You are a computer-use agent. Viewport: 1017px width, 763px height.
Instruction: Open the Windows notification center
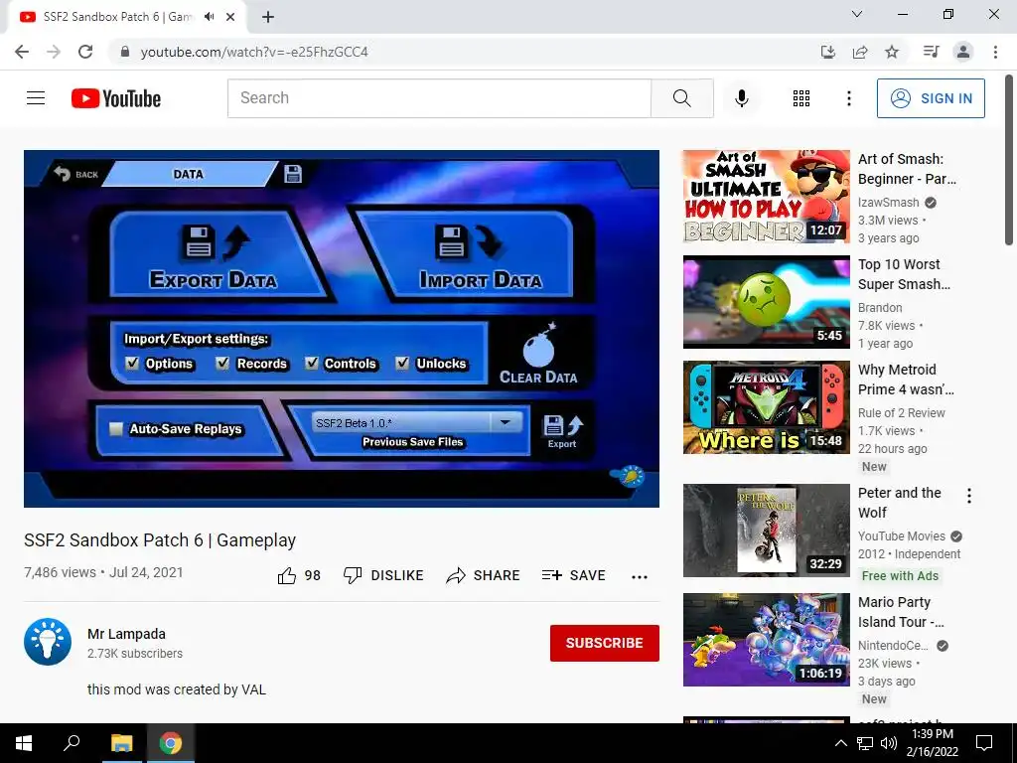(984, 743)
